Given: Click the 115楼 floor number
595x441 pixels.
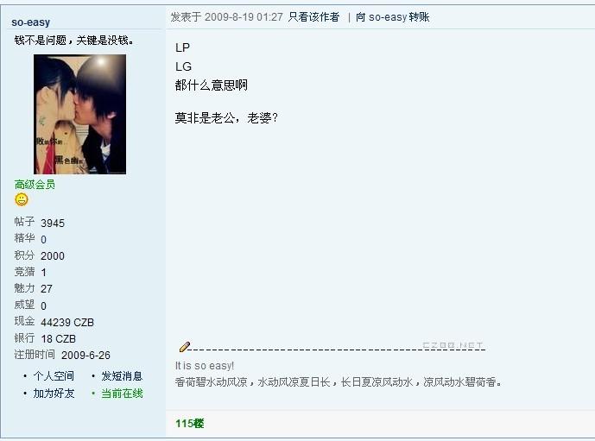Looking at the screenshot, I should click(190, 424).
